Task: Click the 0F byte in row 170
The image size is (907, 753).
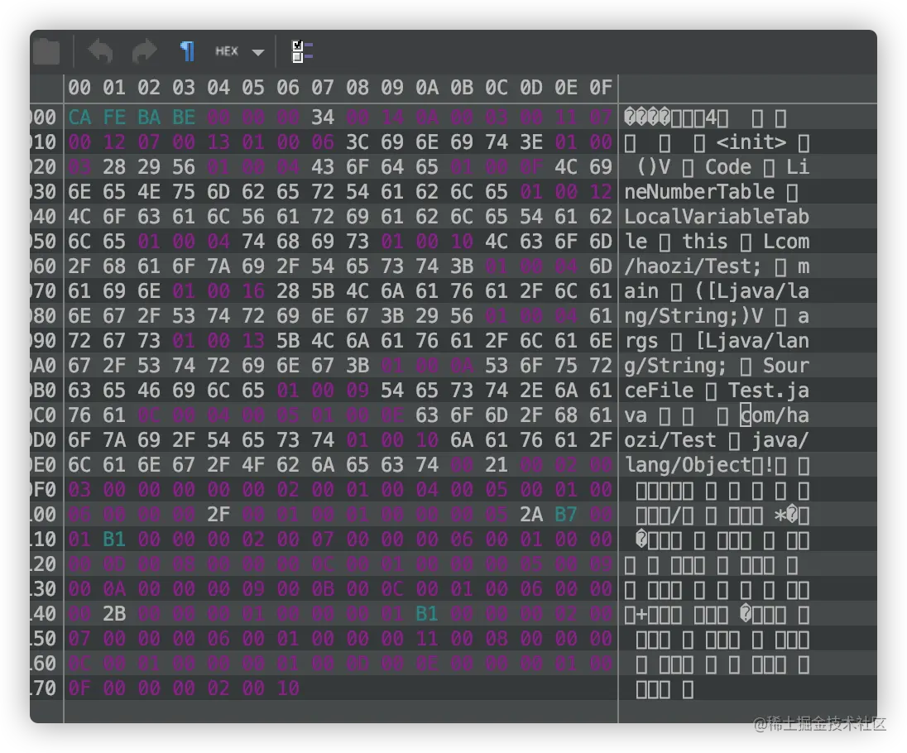Action: click(x=79, y=688)
